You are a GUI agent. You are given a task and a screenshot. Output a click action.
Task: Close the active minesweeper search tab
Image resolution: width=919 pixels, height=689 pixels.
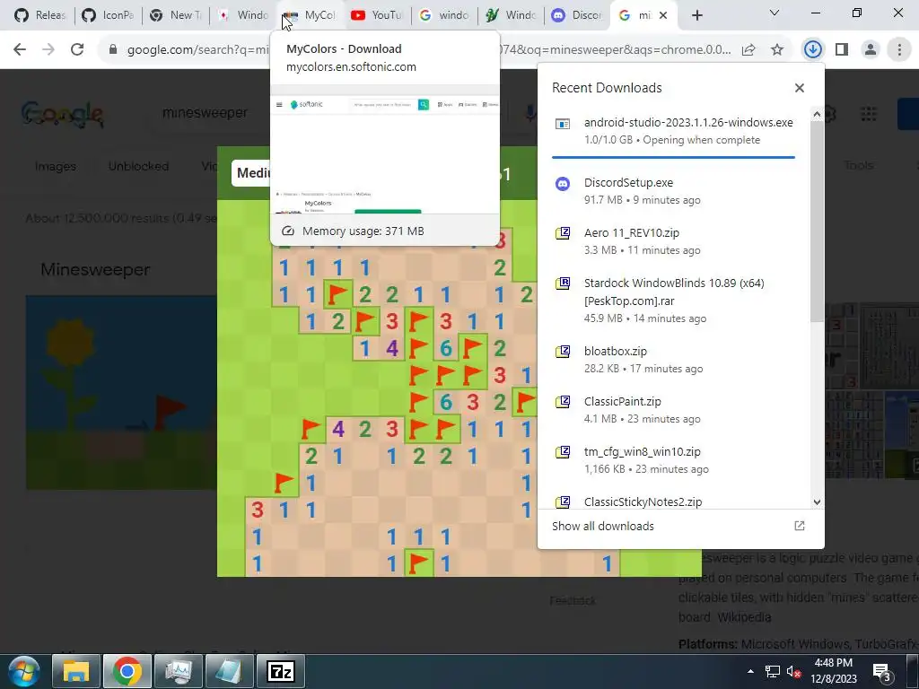tap(663, 16)
